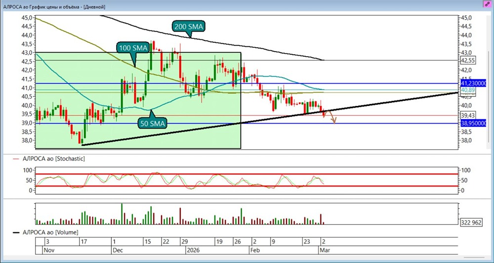Click the 44,0 value on right price scale
This screenshot has width=494, height=263.
(x=467, y=35)
